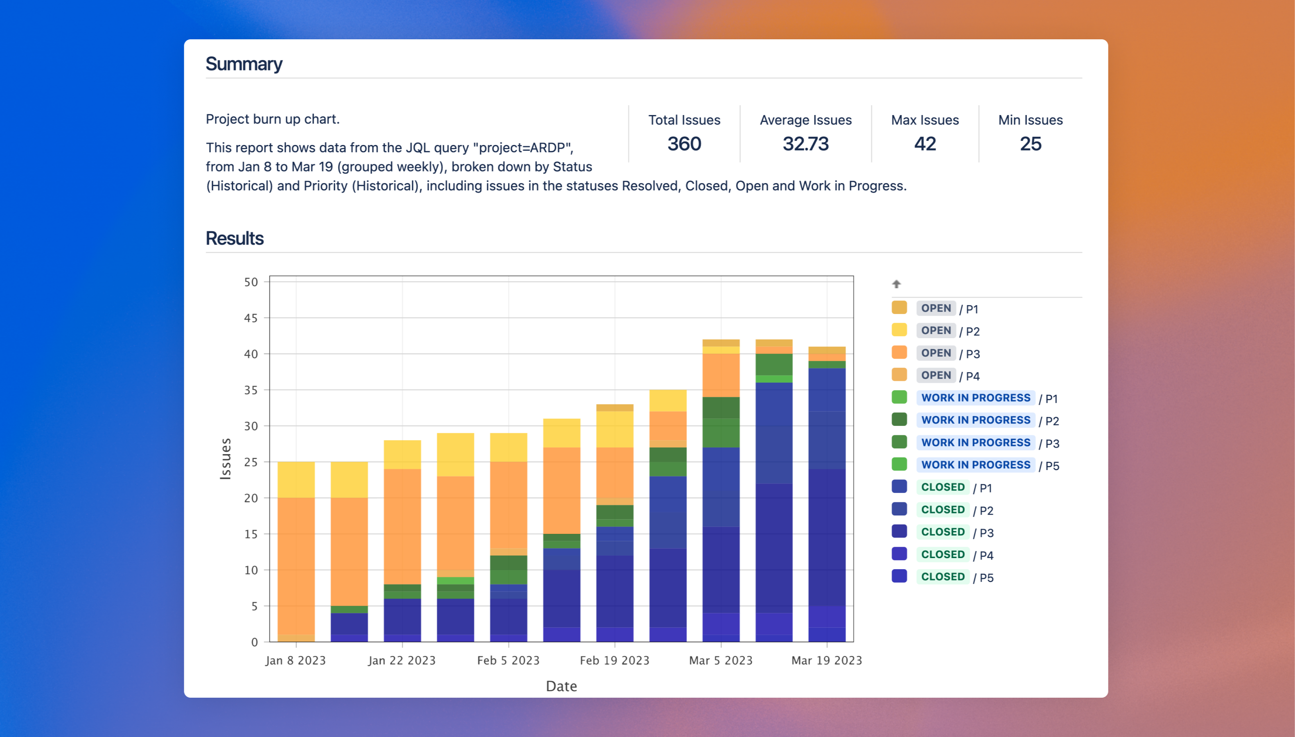Click the Max Issues 42 statistic
1295x737 pixels.
925,144
